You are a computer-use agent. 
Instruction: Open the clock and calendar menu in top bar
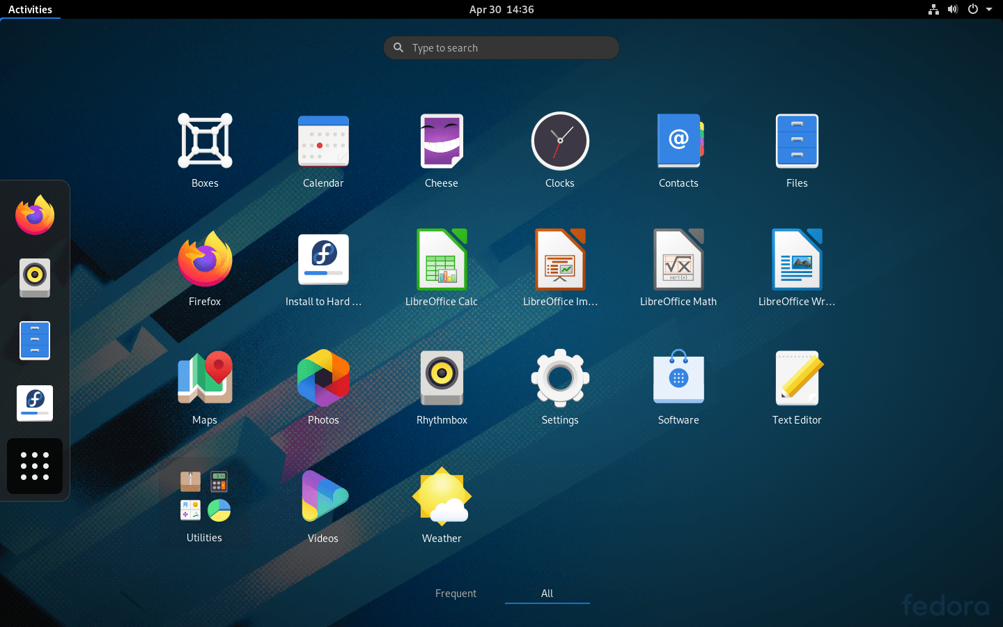click(x=501, y=9)
